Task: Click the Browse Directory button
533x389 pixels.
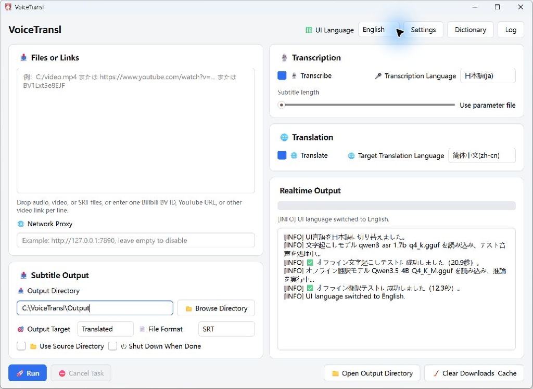Action: tap(216, 308)
